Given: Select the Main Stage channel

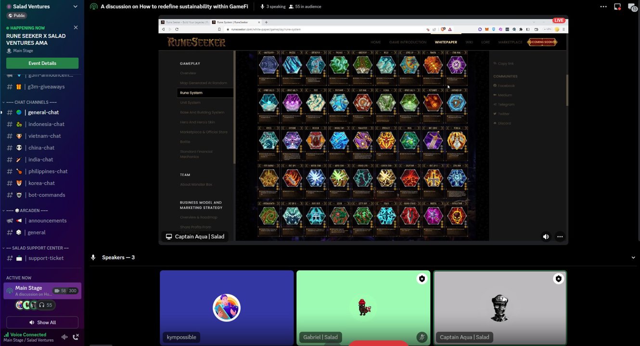Looking at the screenshot, I should [x=29, y=288].
